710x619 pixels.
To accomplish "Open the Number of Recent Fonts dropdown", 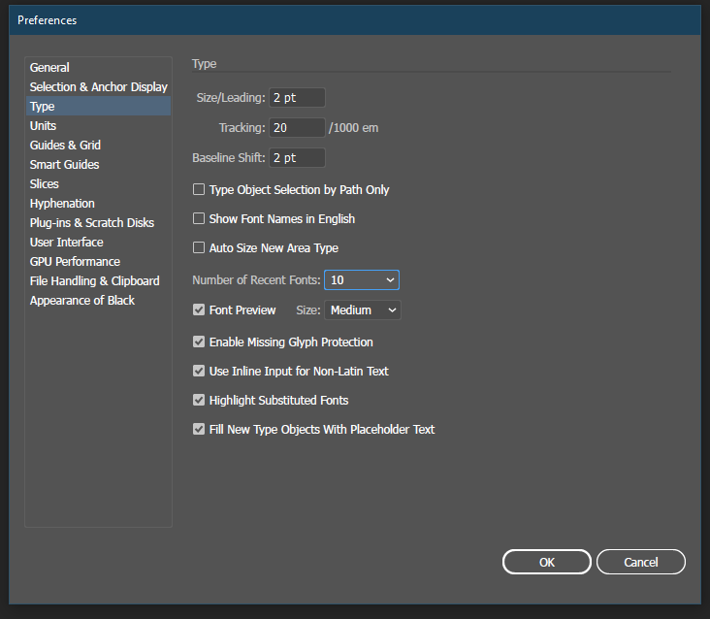I will tap(362, 280).
